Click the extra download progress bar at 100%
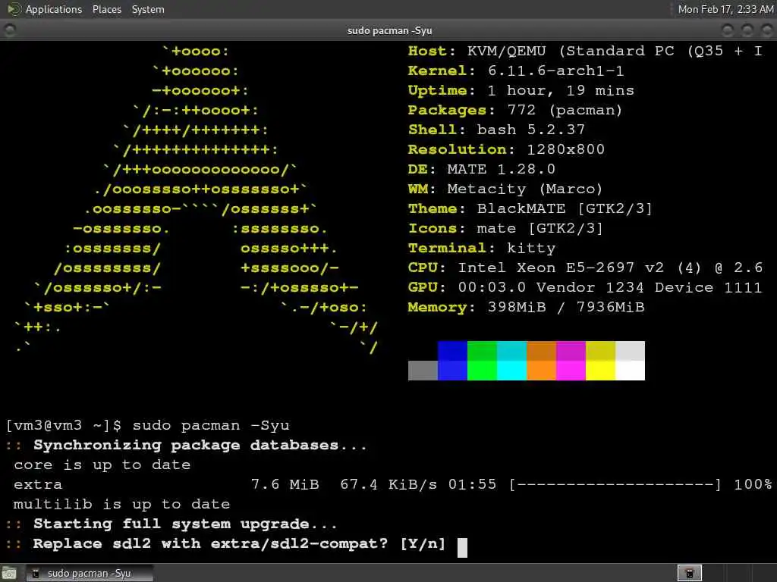The height and width of the screenshot is (582, 777). click(615, 484)
